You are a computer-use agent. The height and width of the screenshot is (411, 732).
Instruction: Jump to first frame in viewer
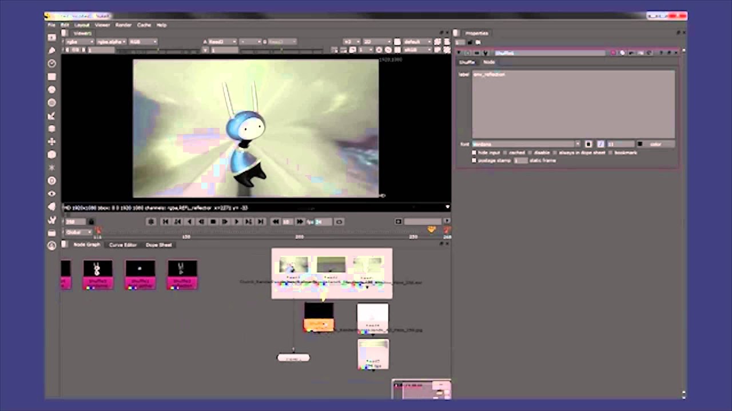166,221
